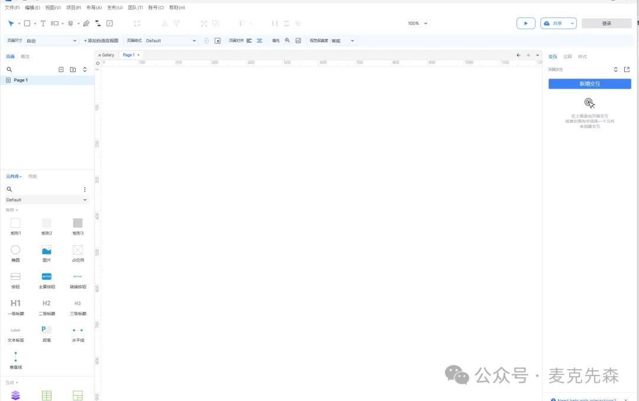Viewport: 639px width, 401px height.
Task: Open the 编辑(E) menu
Action: [33, 8]
